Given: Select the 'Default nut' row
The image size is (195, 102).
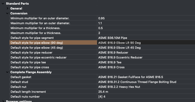Looking at the screenshot, I should (x=53, y=87).
